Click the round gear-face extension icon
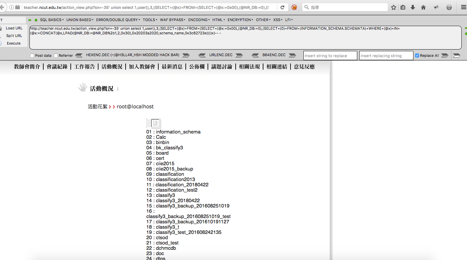Image resolution: width=467 pixels, height=260 pixels. click(x=449, y=7)
